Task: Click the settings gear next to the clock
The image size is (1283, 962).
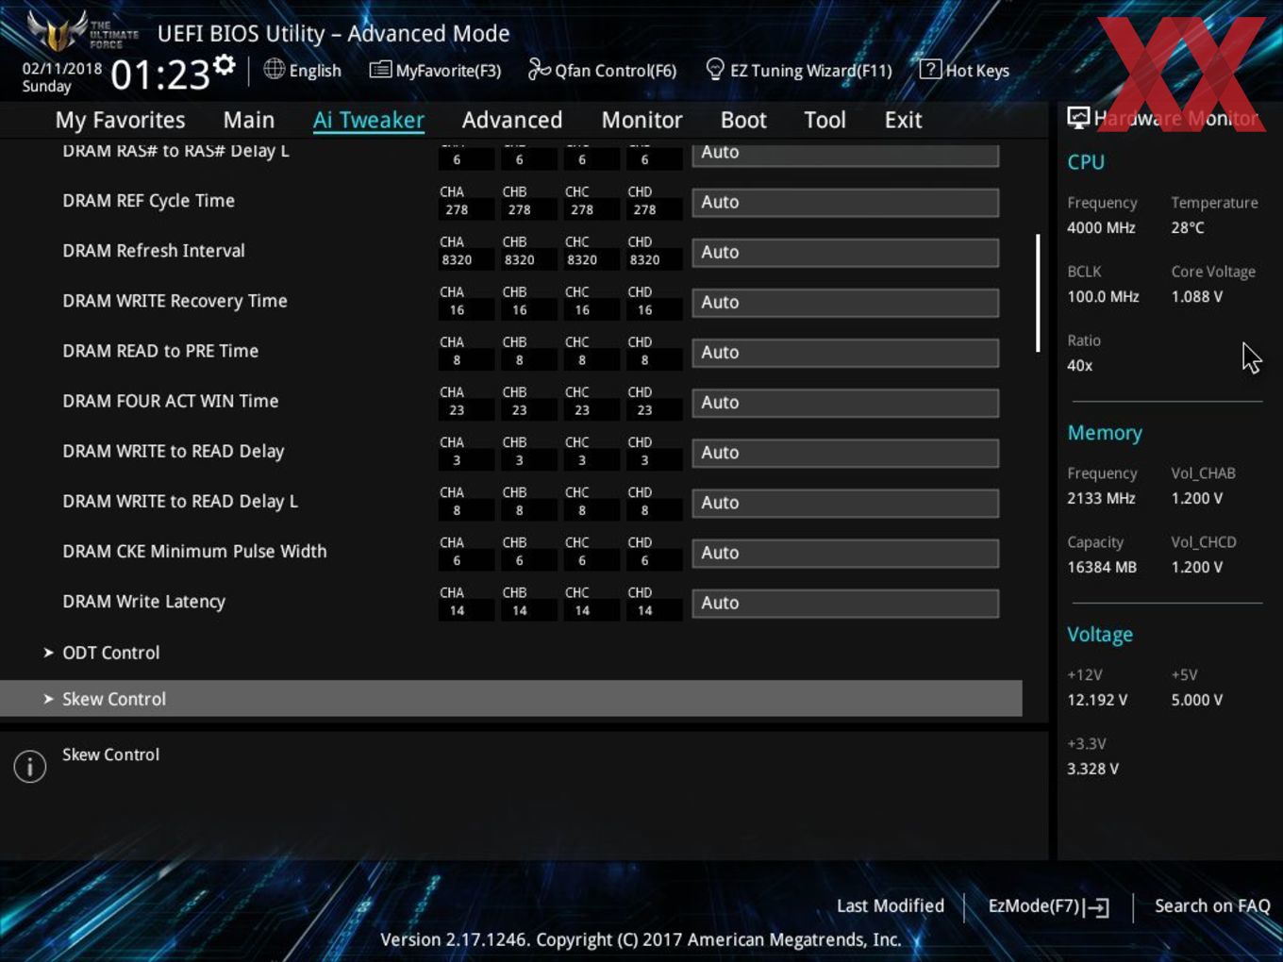Action: pos(224,65)
